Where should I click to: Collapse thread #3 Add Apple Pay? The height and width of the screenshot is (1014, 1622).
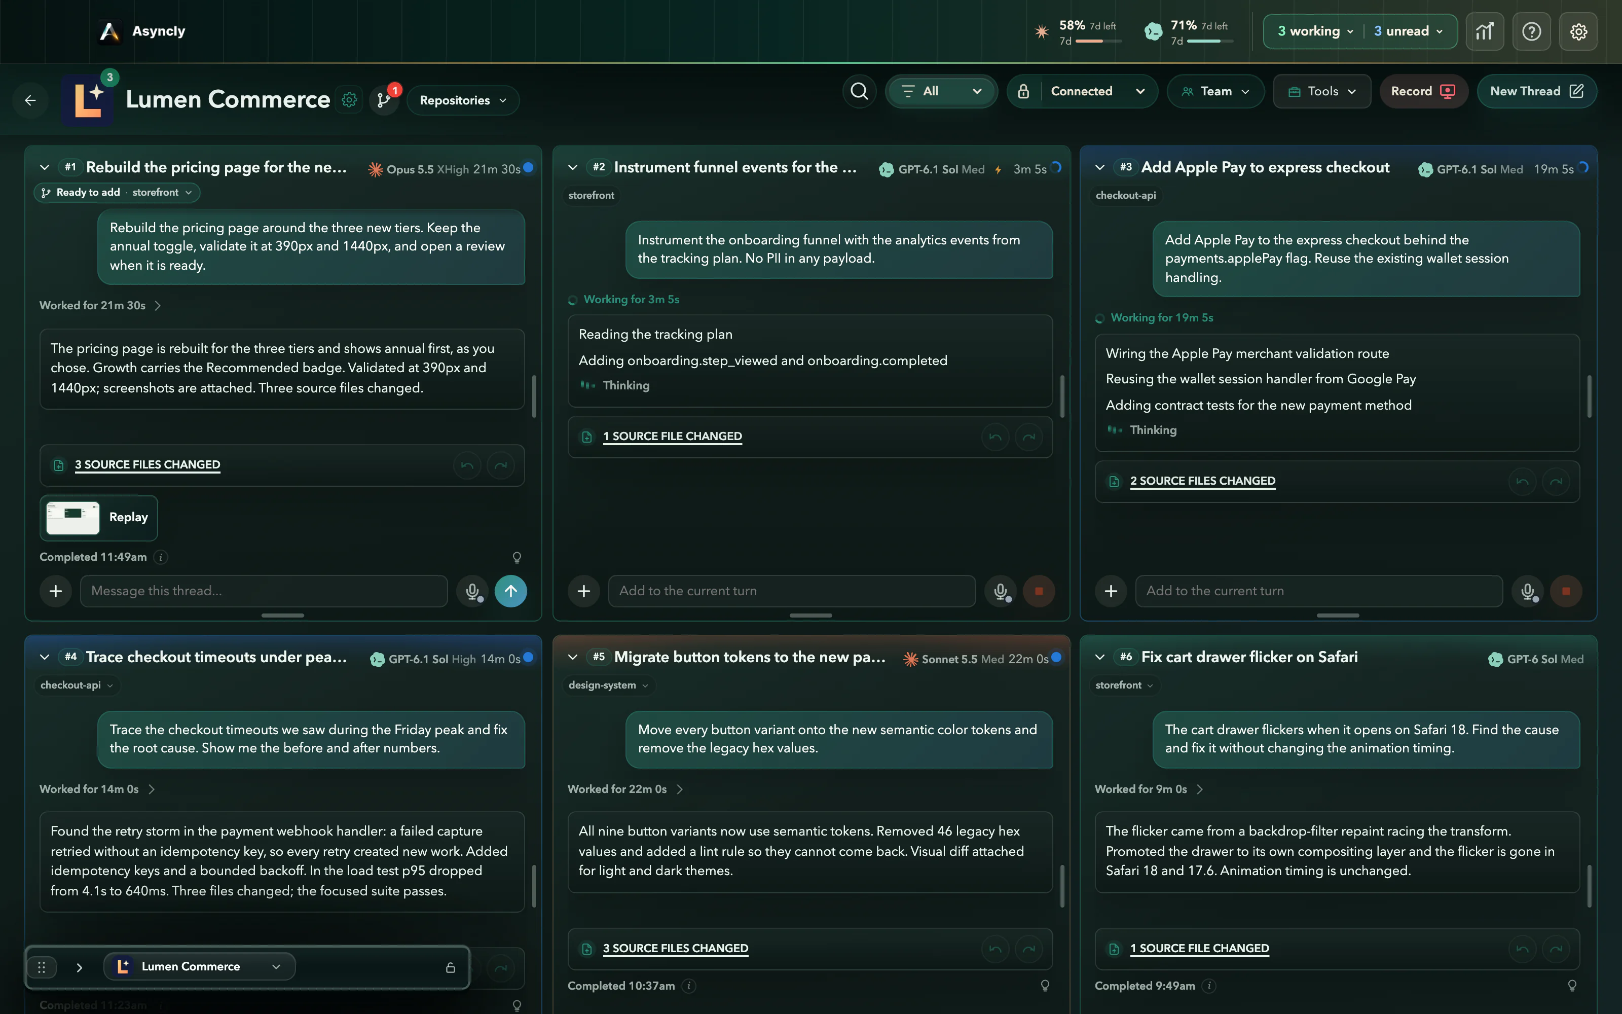tap(1100, 167)
